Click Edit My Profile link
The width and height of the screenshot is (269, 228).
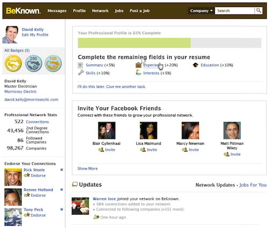(x=35, y=35)
